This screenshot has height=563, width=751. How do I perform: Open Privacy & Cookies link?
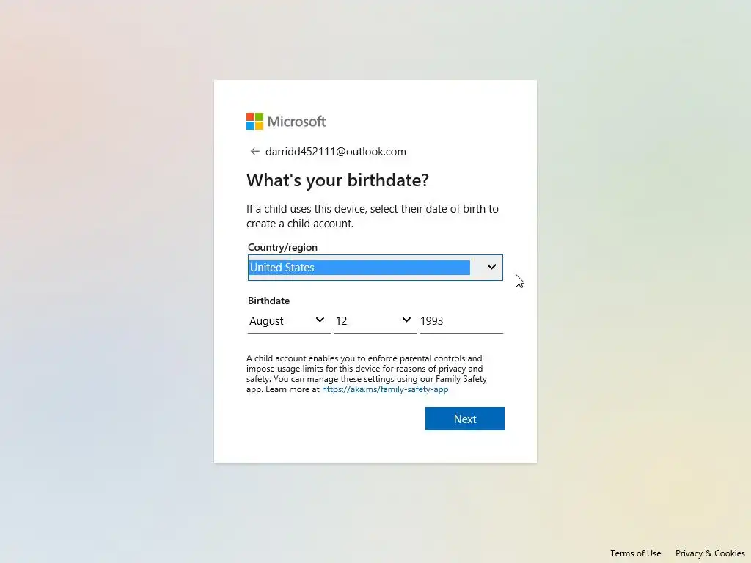click(710, 553)
